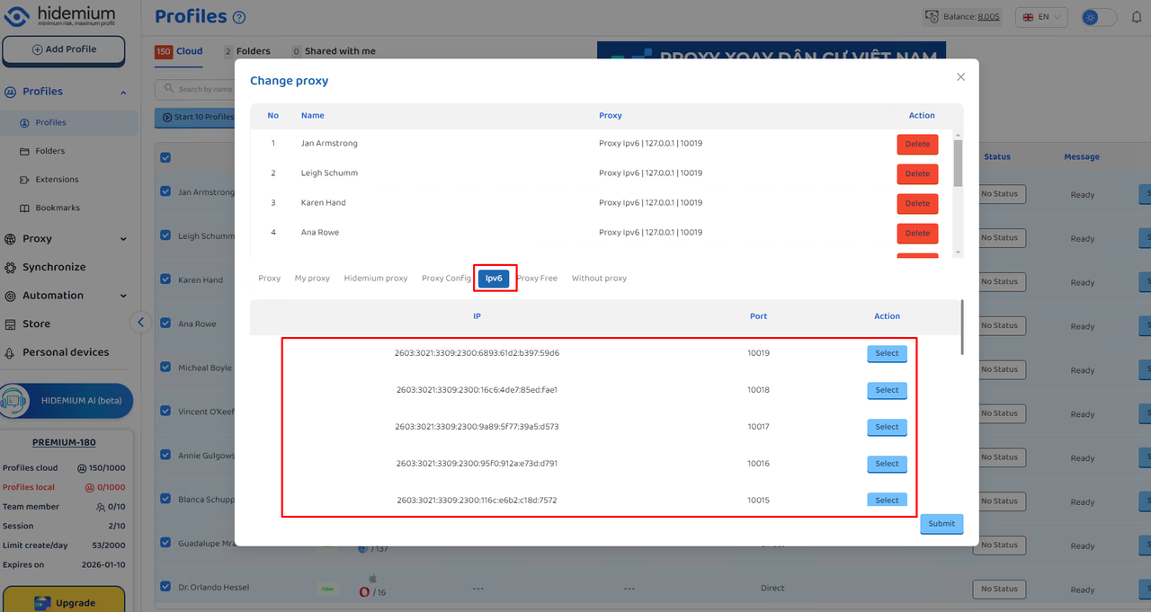1151x612 pixels.
Task: Uncheck the Jan Armstrong profile checkbox
Action: [x=165, y=191]
